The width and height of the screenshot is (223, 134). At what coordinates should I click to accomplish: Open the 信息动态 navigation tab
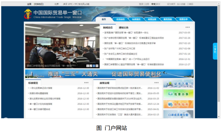click(x=120, y=19)
